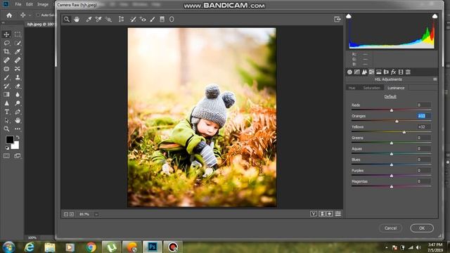Select the Adjustment Brush tool
The width and height of the screenshot is (450, 253).
(153, 19)
